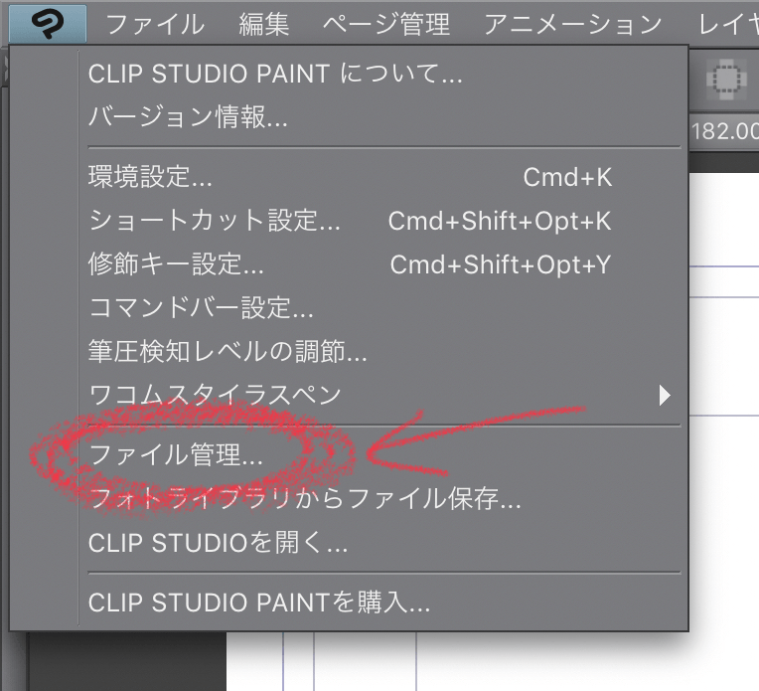The image size is (759, 691).
Task: Open the アニメーション menu
Action: tap(572, 23)
